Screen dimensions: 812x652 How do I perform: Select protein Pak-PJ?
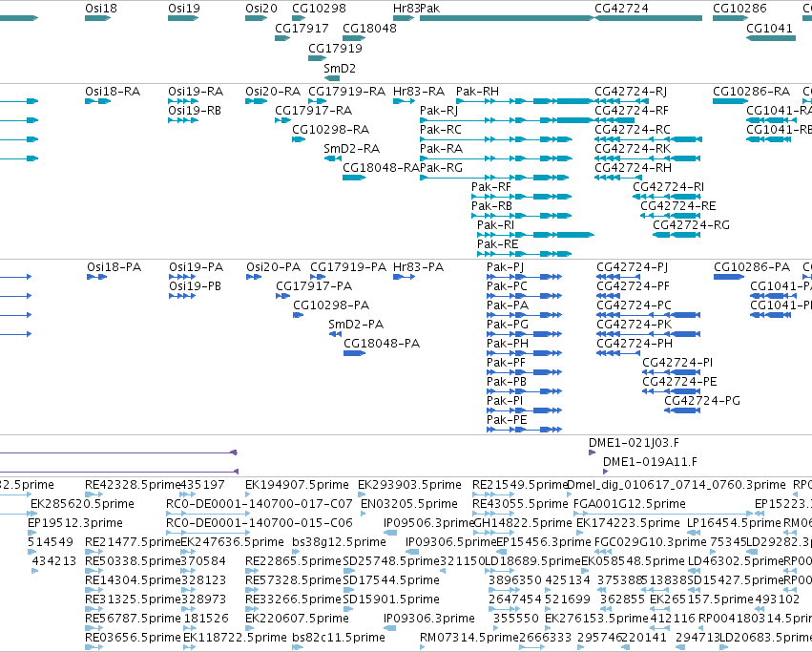click(506, 267)
